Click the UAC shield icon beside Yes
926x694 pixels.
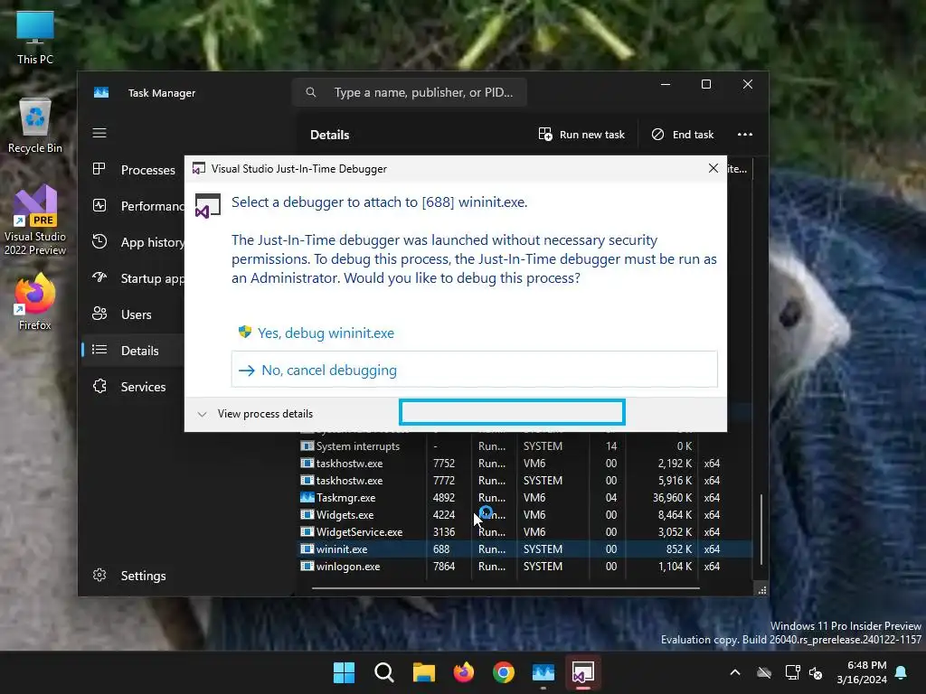pos(244,332)
